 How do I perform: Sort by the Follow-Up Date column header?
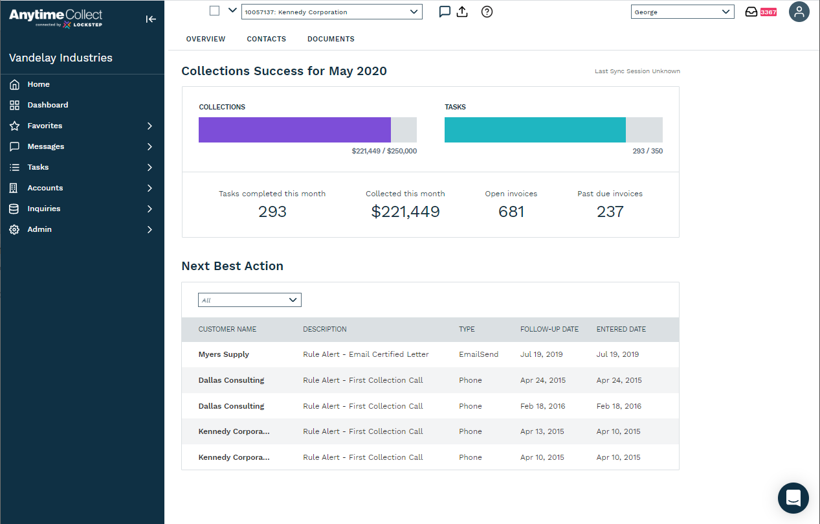(549, 329)
